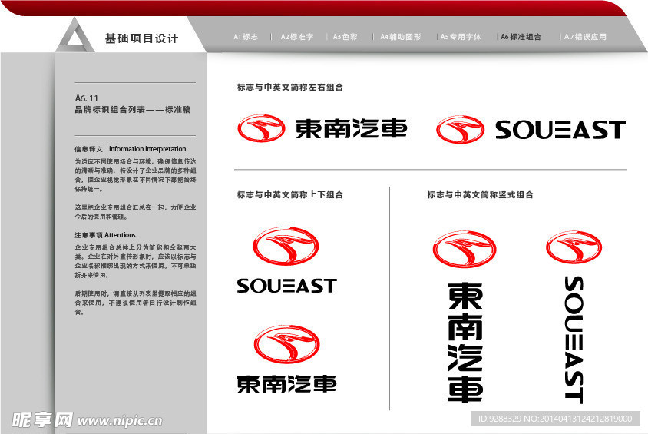
Task: Select the paragraph beginning 企业专用组合总体上分为
Action: (x=135, y=261)
